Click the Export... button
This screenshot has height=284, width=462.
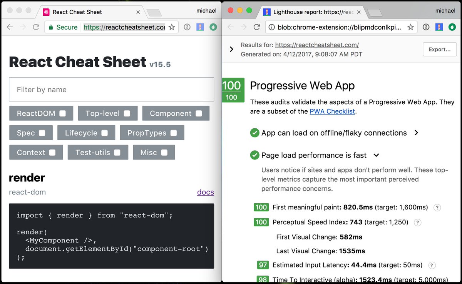440,49
